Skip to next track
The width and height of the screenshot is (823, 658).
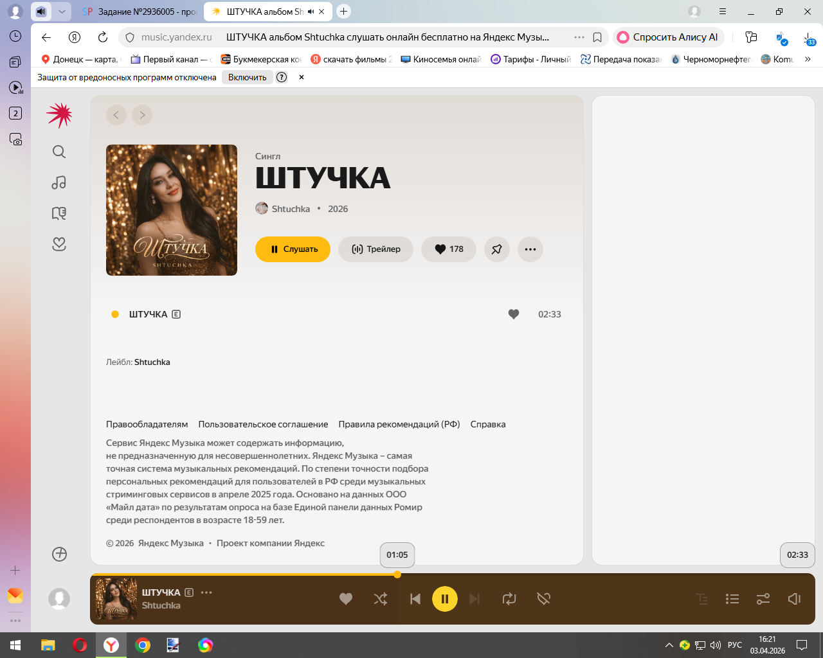pyautogui.click(x=475, y=599)
